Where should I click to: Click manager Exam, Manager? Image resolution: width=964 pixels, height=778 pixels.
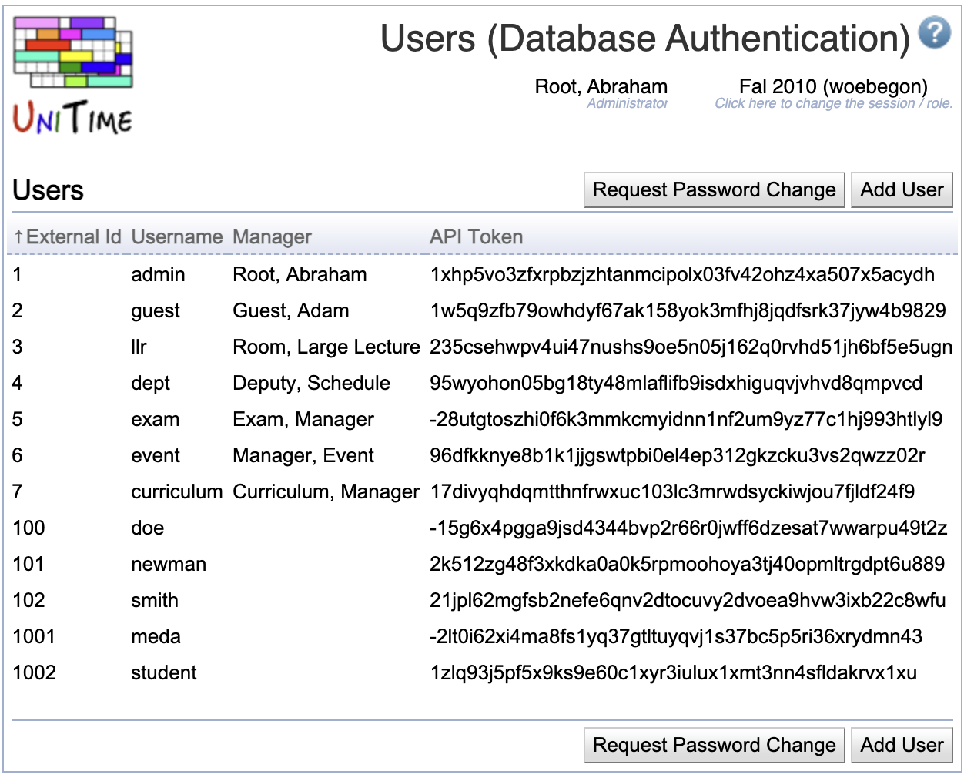[303, 420]
